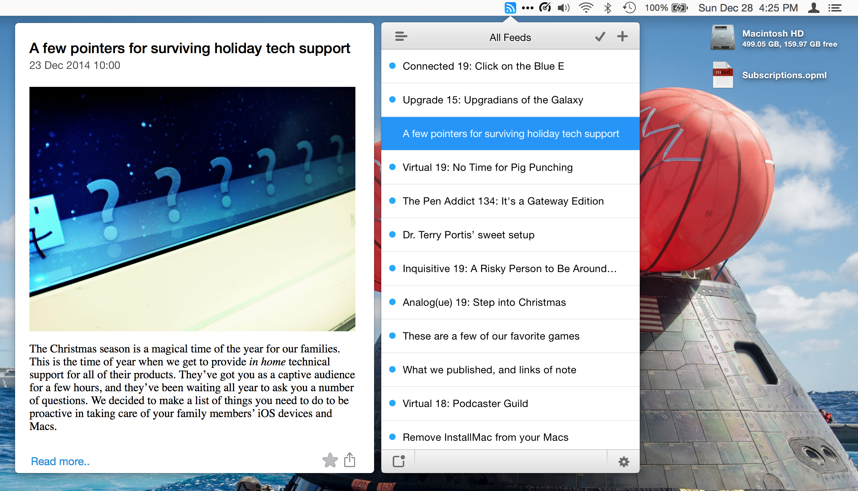Click Read more link on holiday tech article
The height and width of the screenshot is (491, 858).
[60, 461]
